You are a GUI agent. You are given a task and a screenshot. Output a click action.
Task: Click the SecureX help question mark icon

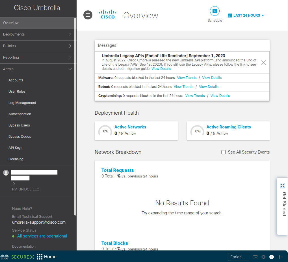272,257
